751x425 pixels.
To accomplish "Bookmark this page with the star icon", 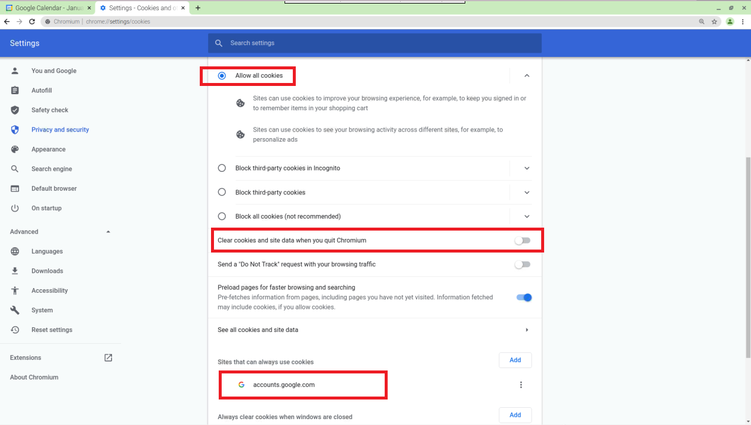I will pos(715,21).
